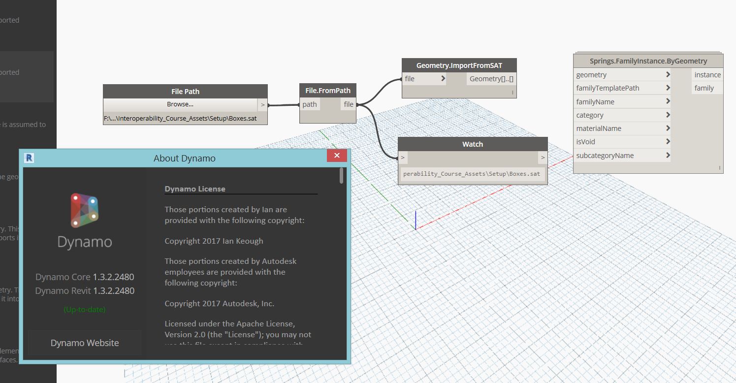Click the chevron next to familyName input
This screenshot has height=383, width=736.
tap(668, 101)
